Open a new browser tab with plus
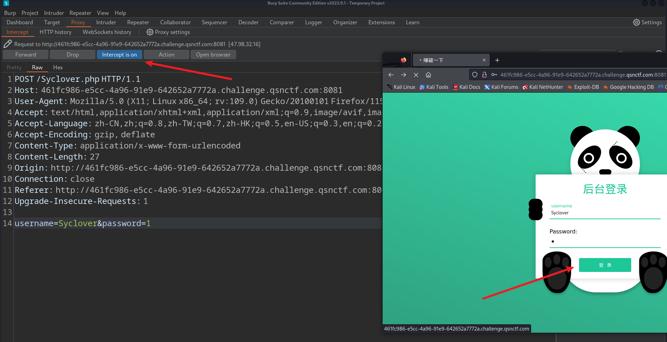The width and height of the screenshot is (667, 342). [497, 60]
